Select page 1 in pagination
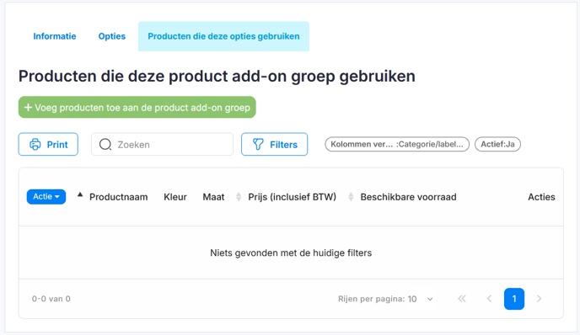The image size is (580, 335). click(514, 299)
